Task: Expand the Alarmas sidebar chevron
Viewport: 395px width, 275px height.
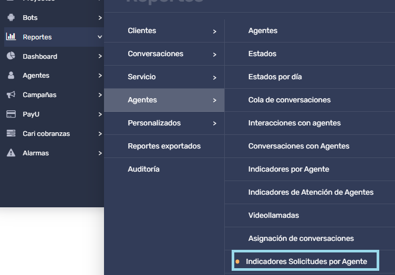Action: 100,153
